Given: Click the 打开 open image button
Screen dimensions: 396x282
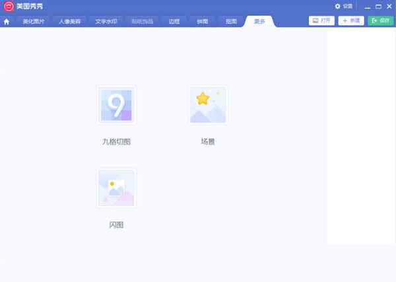Looking at the screenshot, I should 321,20.
